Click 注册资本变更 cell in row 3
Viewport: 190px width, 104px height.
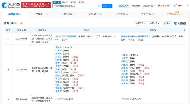point(42,99)
